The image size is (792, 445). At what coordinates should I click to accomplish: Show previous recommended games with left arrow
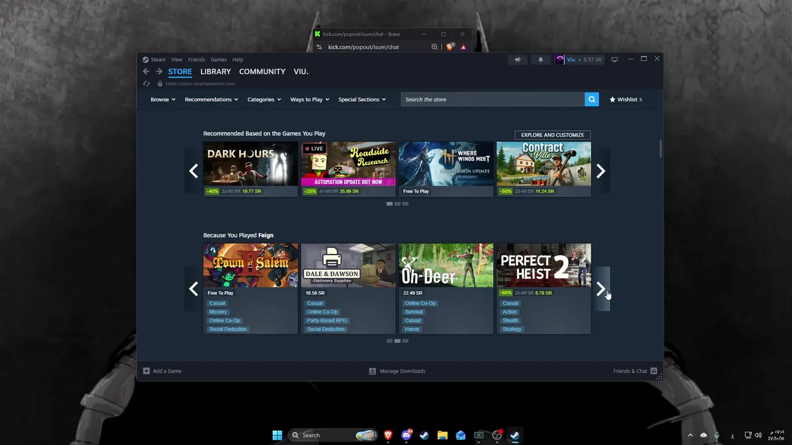[194, 171]
